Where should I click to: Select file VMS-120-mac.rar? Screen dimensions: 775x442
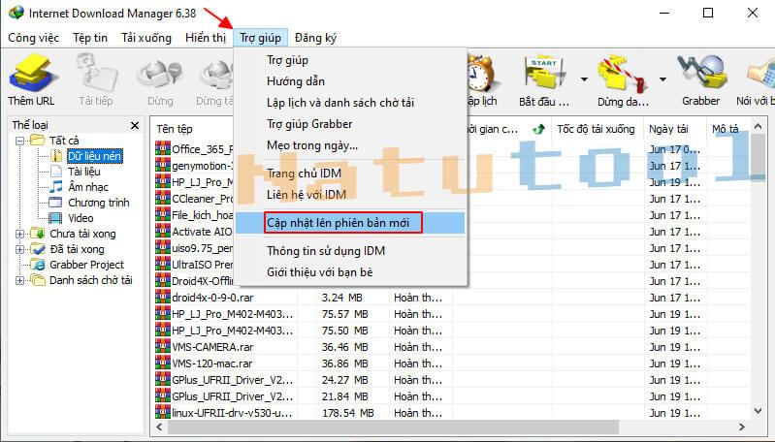point(212,363)
